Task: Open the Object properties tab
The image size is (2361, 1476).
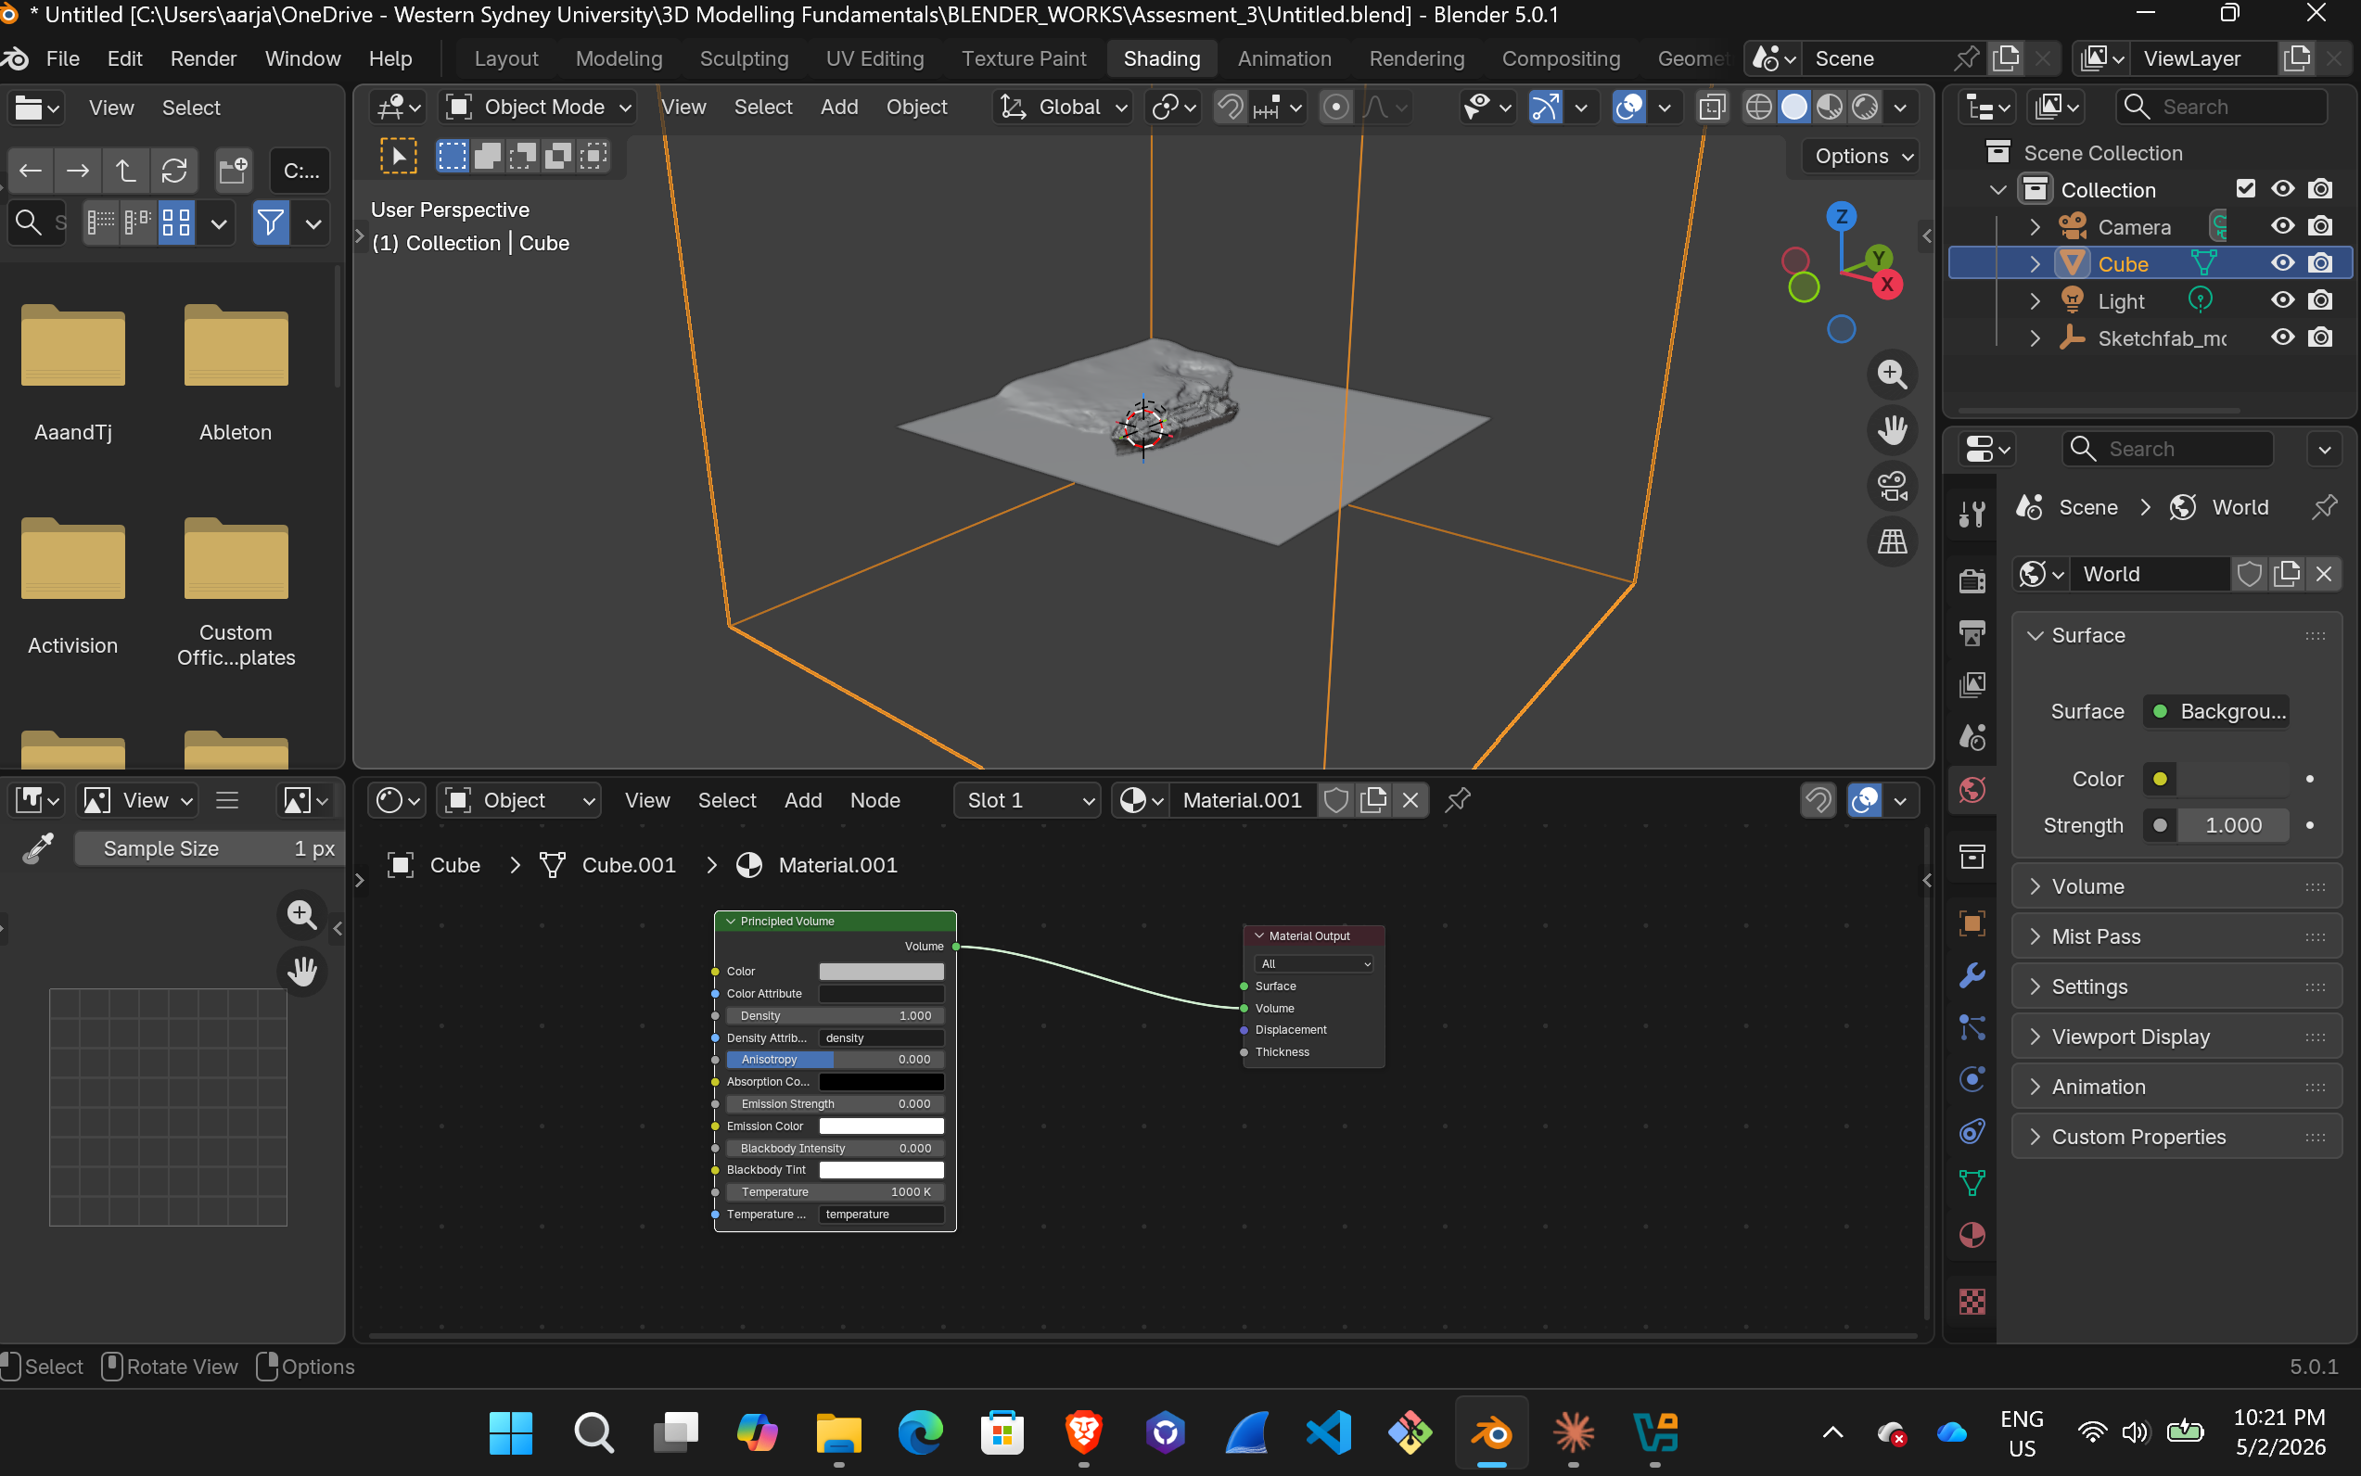Action: (x=1972, y=923)
